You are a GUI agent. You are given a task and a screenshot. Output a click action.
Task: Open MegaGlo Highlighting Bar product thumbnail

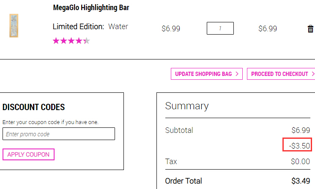(14, 26)
